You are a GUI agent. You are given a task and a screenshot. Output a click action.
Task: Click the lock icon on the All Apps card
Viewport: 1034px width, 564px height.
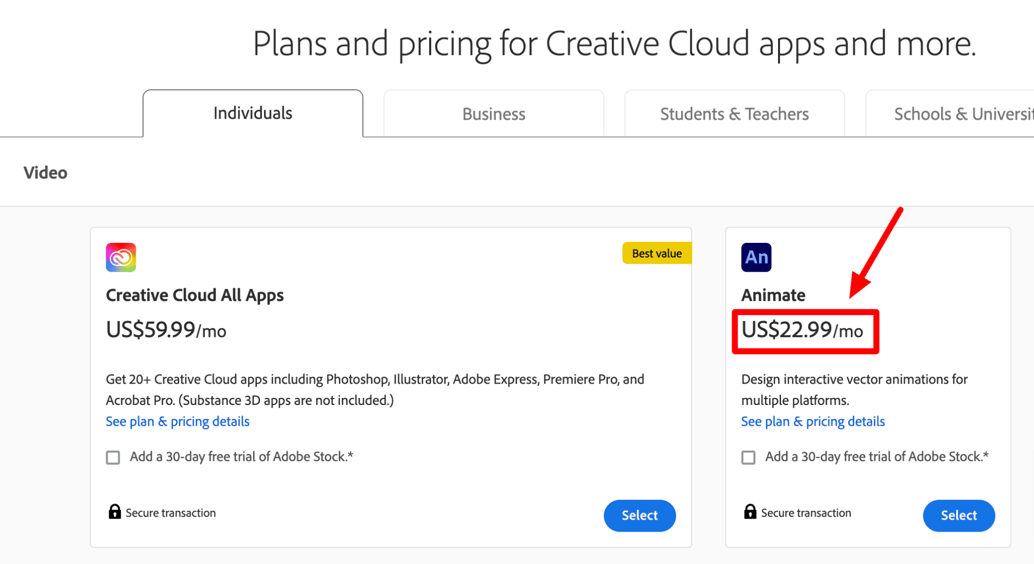[x=115, y=512]
